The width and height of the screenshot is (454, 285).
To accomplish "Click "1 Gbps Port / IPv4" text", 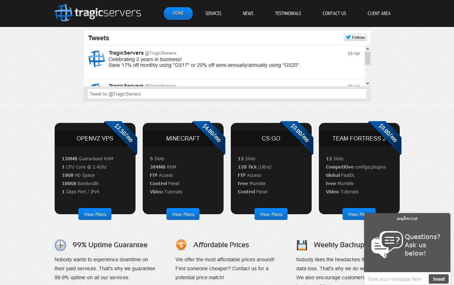I will point(81,192).
